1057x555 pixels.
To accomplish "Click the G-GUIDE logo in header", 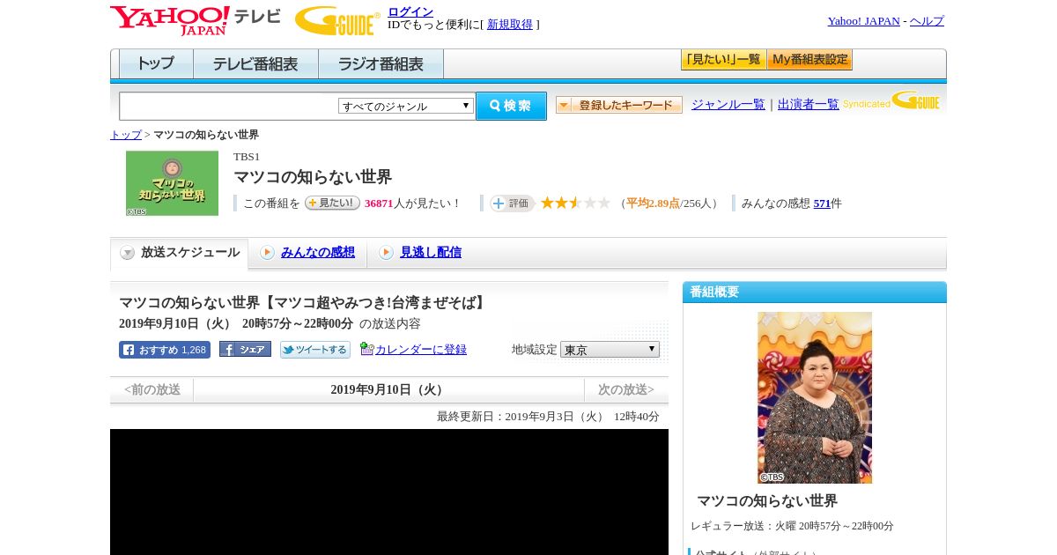I will [x=337, y=20].
